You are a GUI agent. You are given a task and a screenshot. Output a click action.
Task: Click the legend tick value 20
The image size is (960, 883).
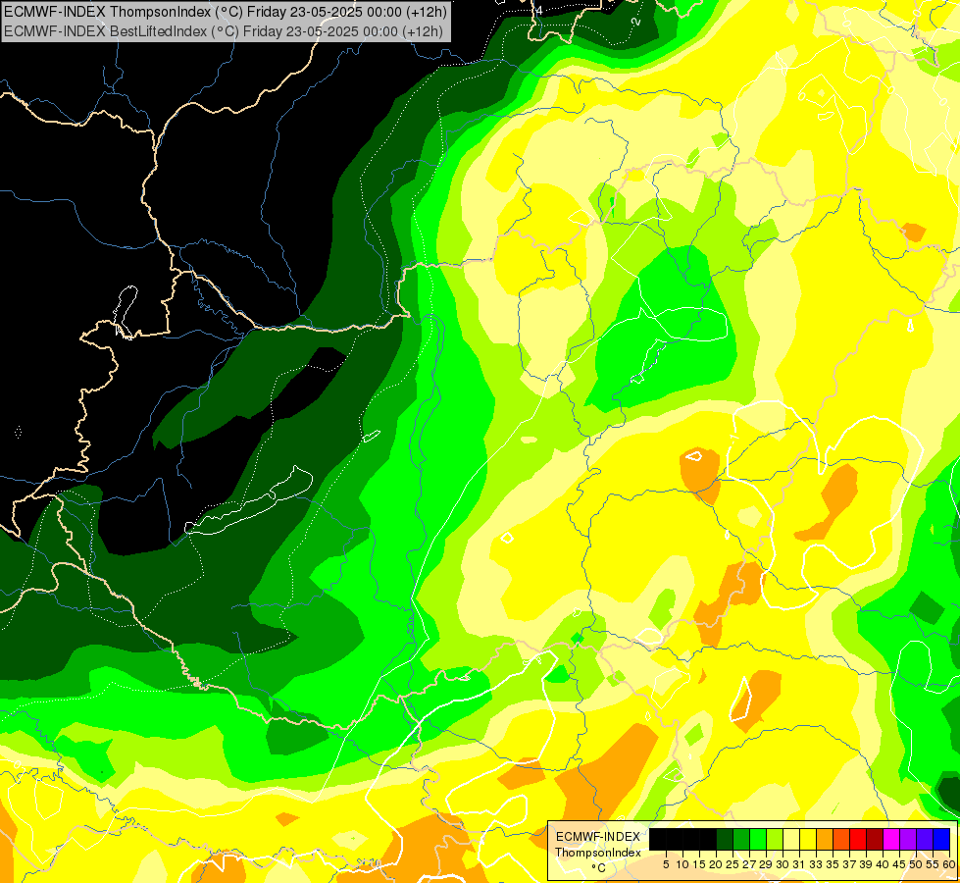pos(717,864)
